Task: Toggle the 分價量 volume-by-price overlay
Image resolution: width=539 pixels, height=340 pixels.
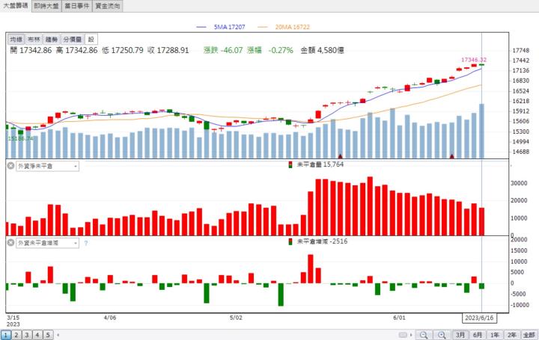Action: 73,40
